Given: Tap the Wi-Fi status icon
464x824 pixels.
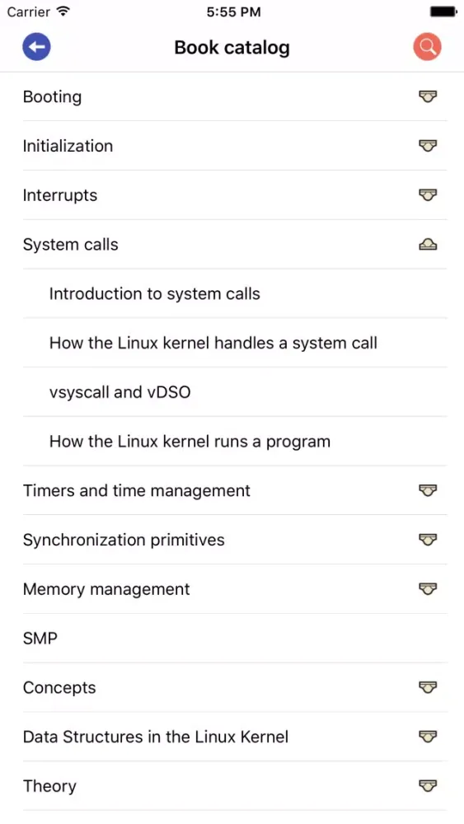Looking at the screenshot, I should [x=63, y=12].
